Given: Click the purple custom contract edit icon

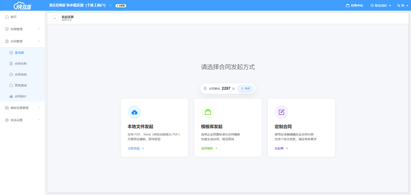Looking at the screenshot, I should (x=281, y=112).
